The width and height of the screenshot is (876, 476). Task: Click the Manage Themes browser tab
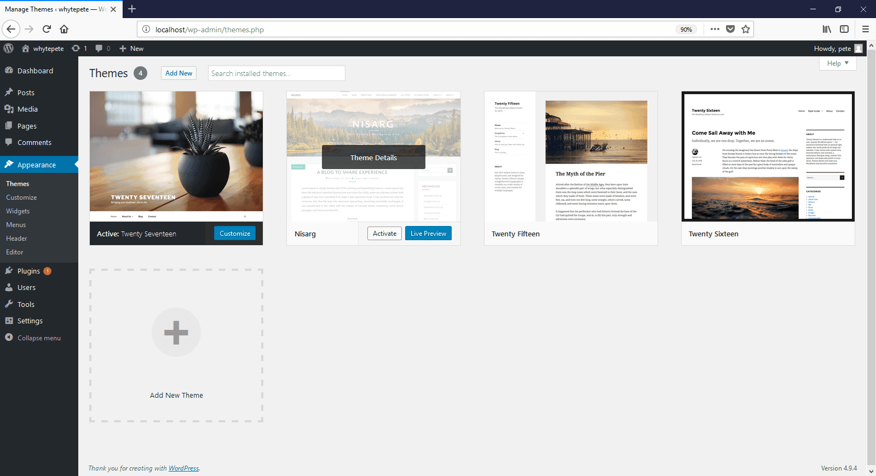tap(60, 9)
